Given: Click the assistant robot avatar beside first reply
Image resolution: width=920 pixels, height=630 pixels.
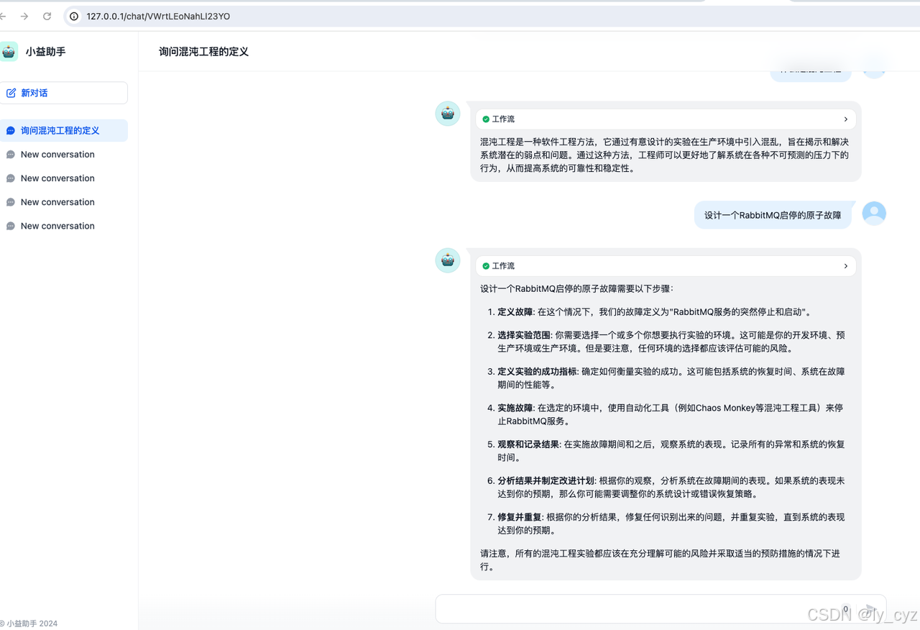Looking at the screenshot, I should tap(447, 113).
